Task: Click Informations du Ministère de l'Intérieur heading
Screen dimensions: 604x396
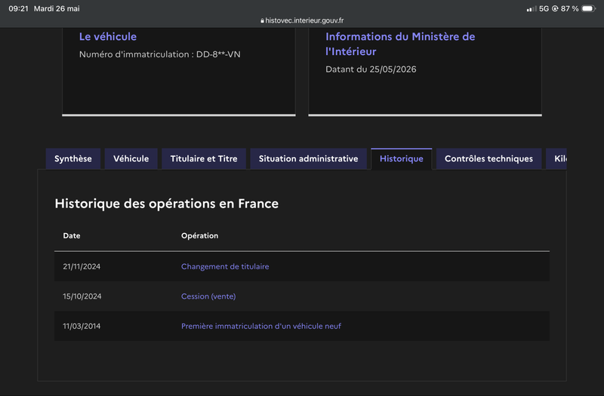Action: 400,44
